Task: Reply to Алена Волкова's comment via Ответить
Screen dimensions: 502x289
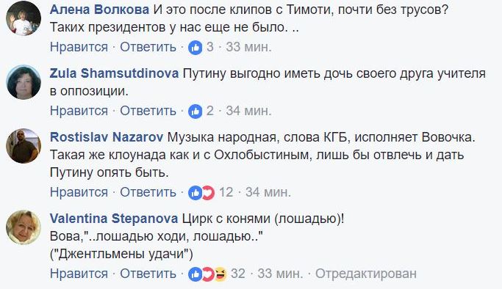Action: click(x=148, y=47)
